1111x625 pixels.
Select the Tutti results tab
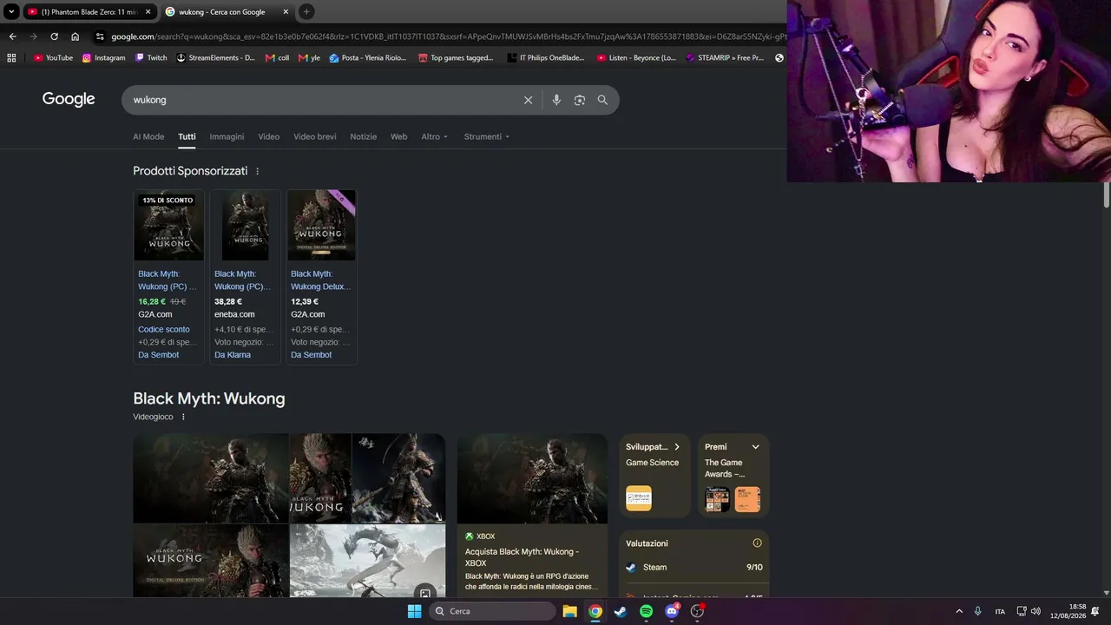pyautogui.click(x=187, y=137)
